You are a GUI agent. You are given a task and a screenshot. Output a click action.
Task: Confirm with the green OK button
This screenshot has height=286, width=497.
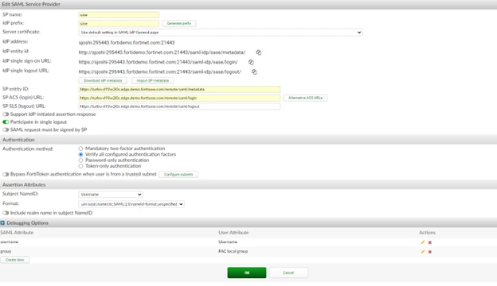247,272
